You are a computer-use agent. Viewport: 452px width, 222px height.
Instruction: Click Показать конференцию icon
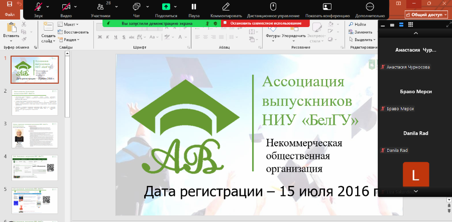click(x=327, y=7)
